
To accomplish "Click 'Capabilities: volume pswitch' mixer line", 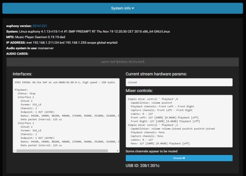I will [151, 103].
